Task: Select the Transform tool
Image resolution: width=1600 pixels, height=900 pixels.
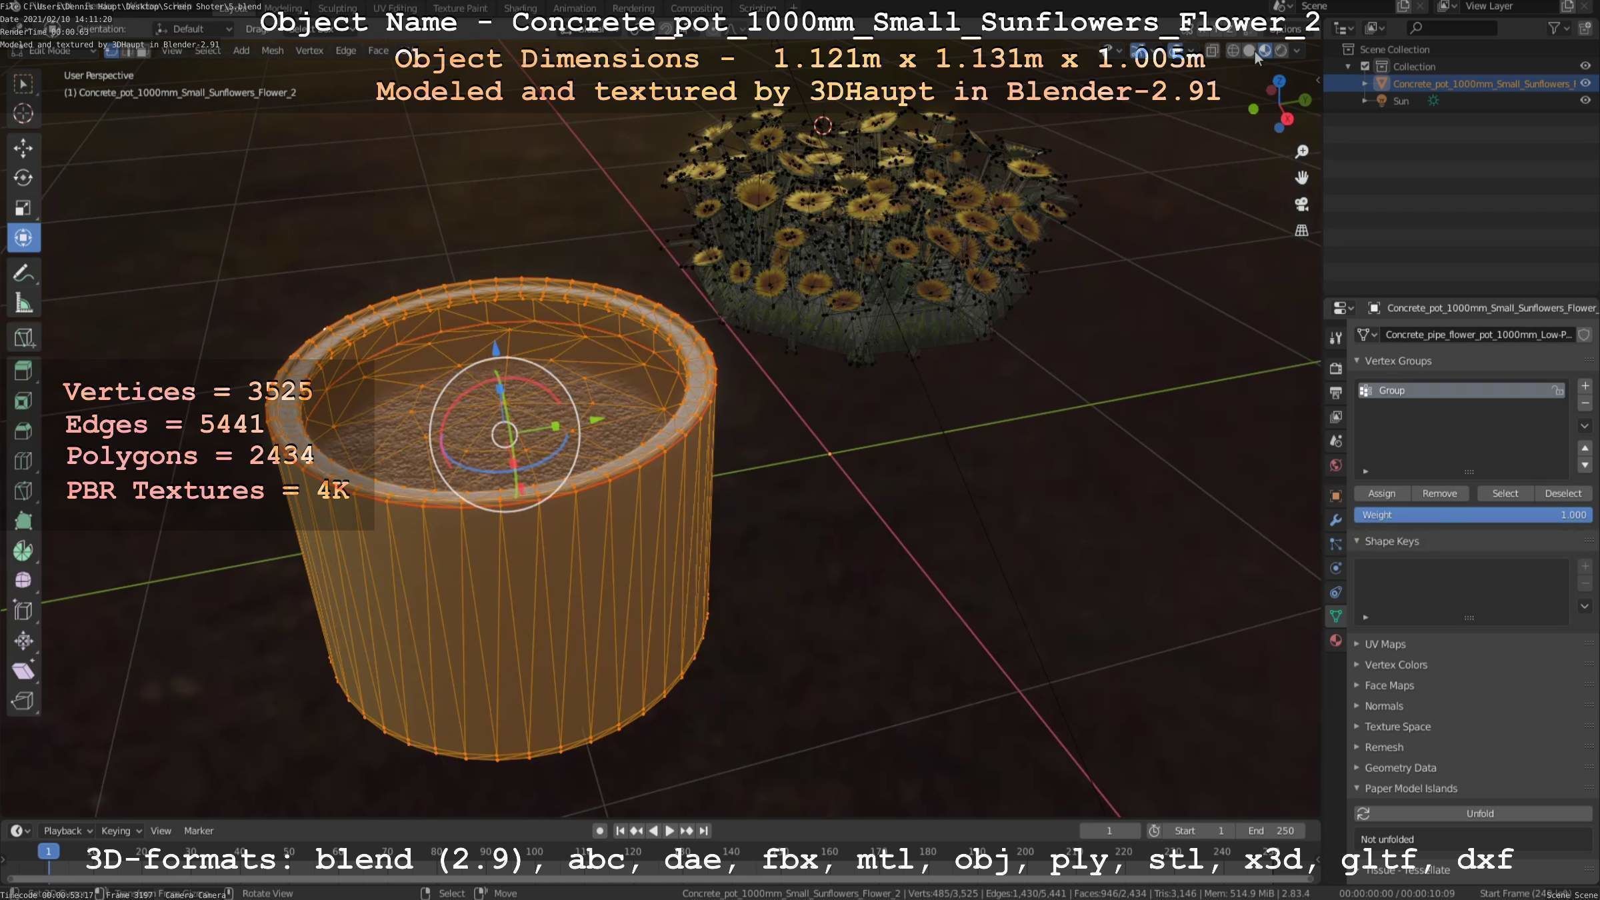Action: pos(23,238)
